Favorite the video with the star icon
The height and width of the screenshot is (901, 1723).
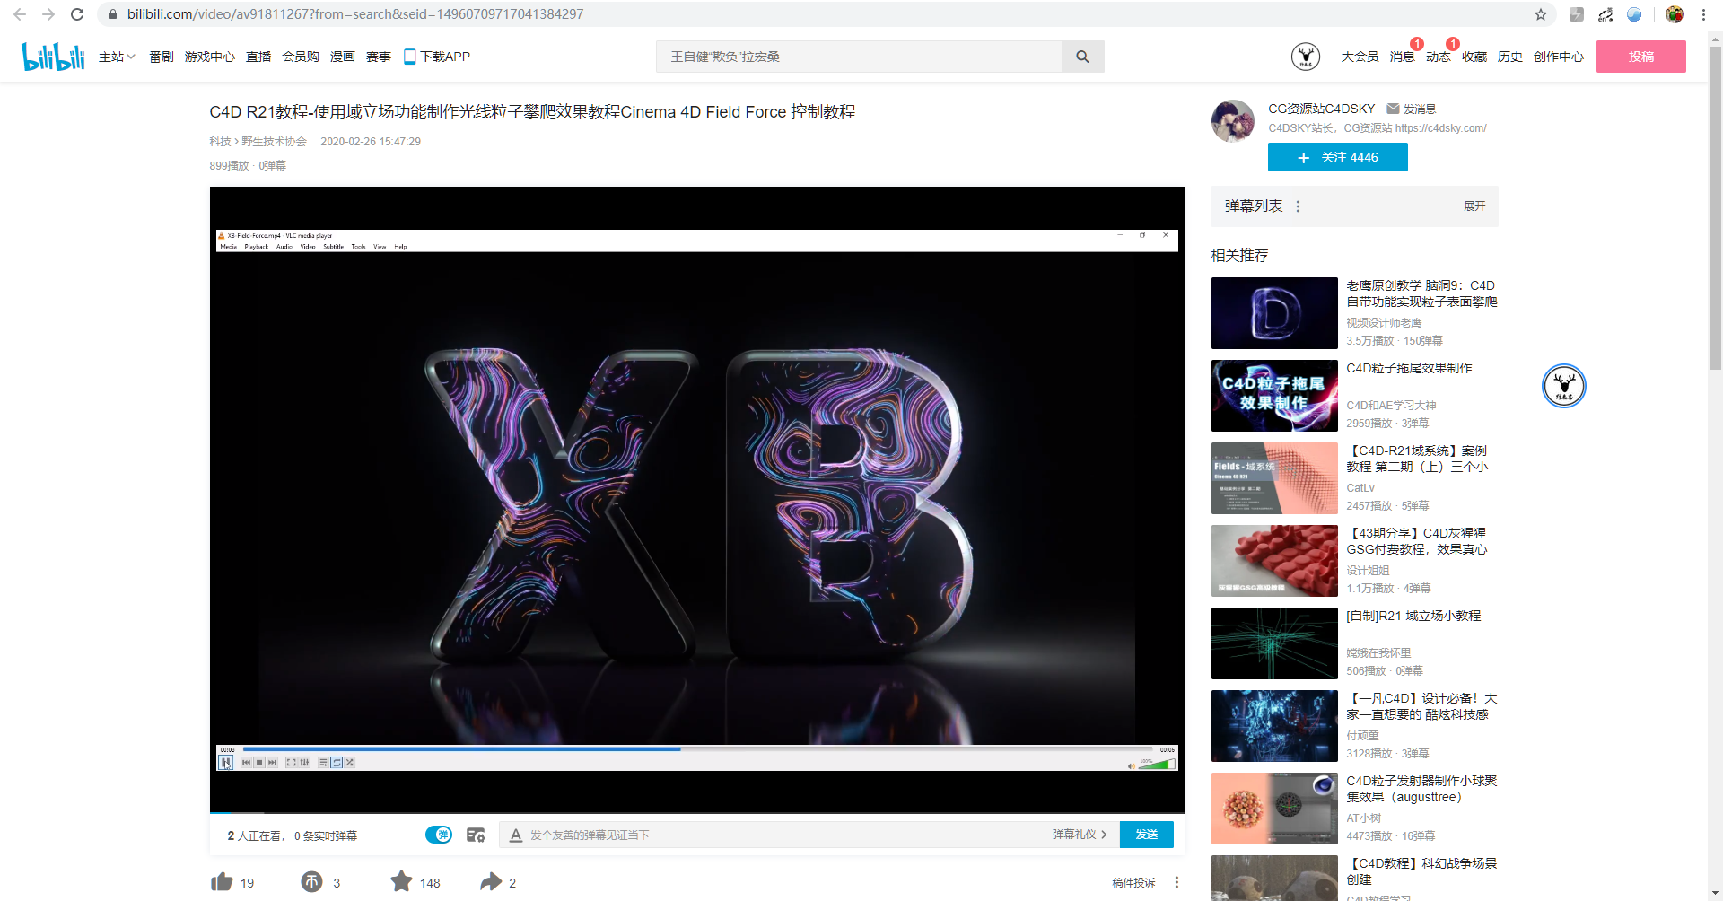pyautogui.click(x=401, y=881)
